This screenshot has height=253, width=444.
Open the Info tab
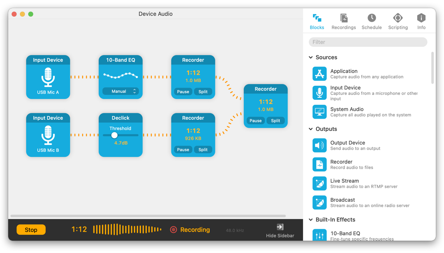click(421, 21)
